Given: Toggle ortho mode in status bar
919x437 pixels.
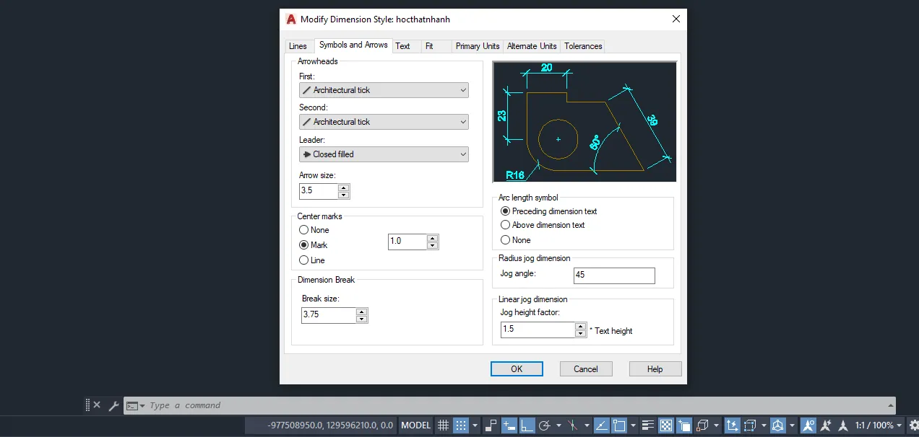Looking at the screenshot, I should click(x=527, y=425).
